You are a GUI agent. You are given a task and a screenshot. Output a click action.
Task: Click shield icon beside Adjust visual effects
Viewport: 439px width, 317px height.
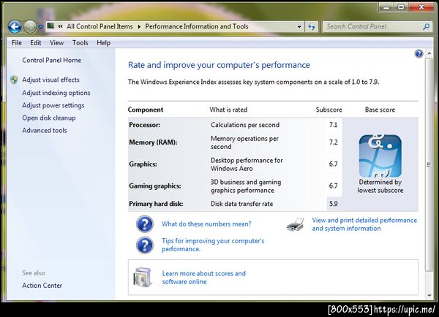14,80
